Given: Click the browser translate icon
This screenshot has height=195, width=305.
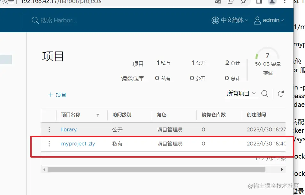Looking at the screenshot, I should pos(218,2).
